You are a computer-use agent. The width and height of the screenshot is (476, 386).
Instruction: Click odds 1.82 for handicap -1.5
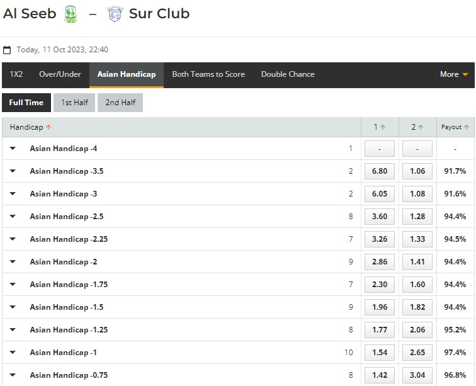point(417,307)
